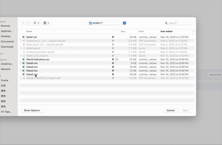Image resolution: width=222 pixels, height=145 pixels.
Task: Go forward with the right chevron button
Action: pyautogui.click(x=28, y=23)
